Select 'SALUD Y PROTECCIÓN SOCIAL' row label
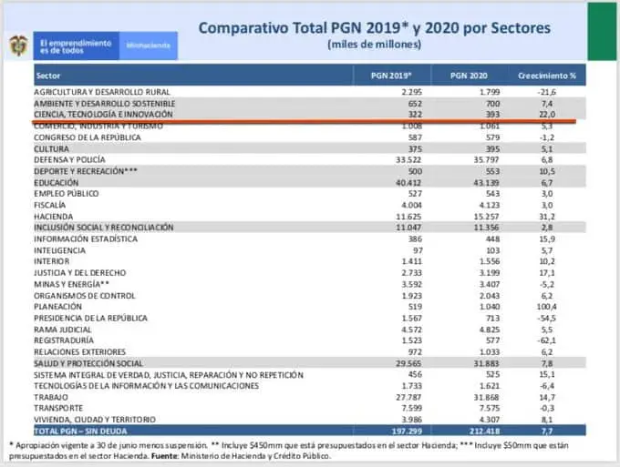This screenshot has width=620, height=467. pos(88,363)
